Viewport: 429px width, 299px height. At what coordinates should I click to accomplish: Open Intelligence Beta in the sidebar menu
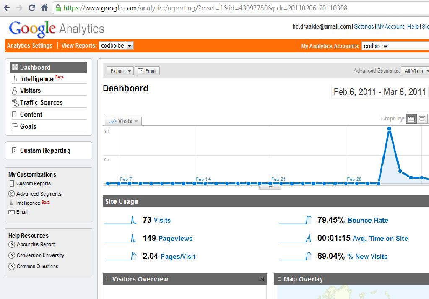[x=48, y=79]
